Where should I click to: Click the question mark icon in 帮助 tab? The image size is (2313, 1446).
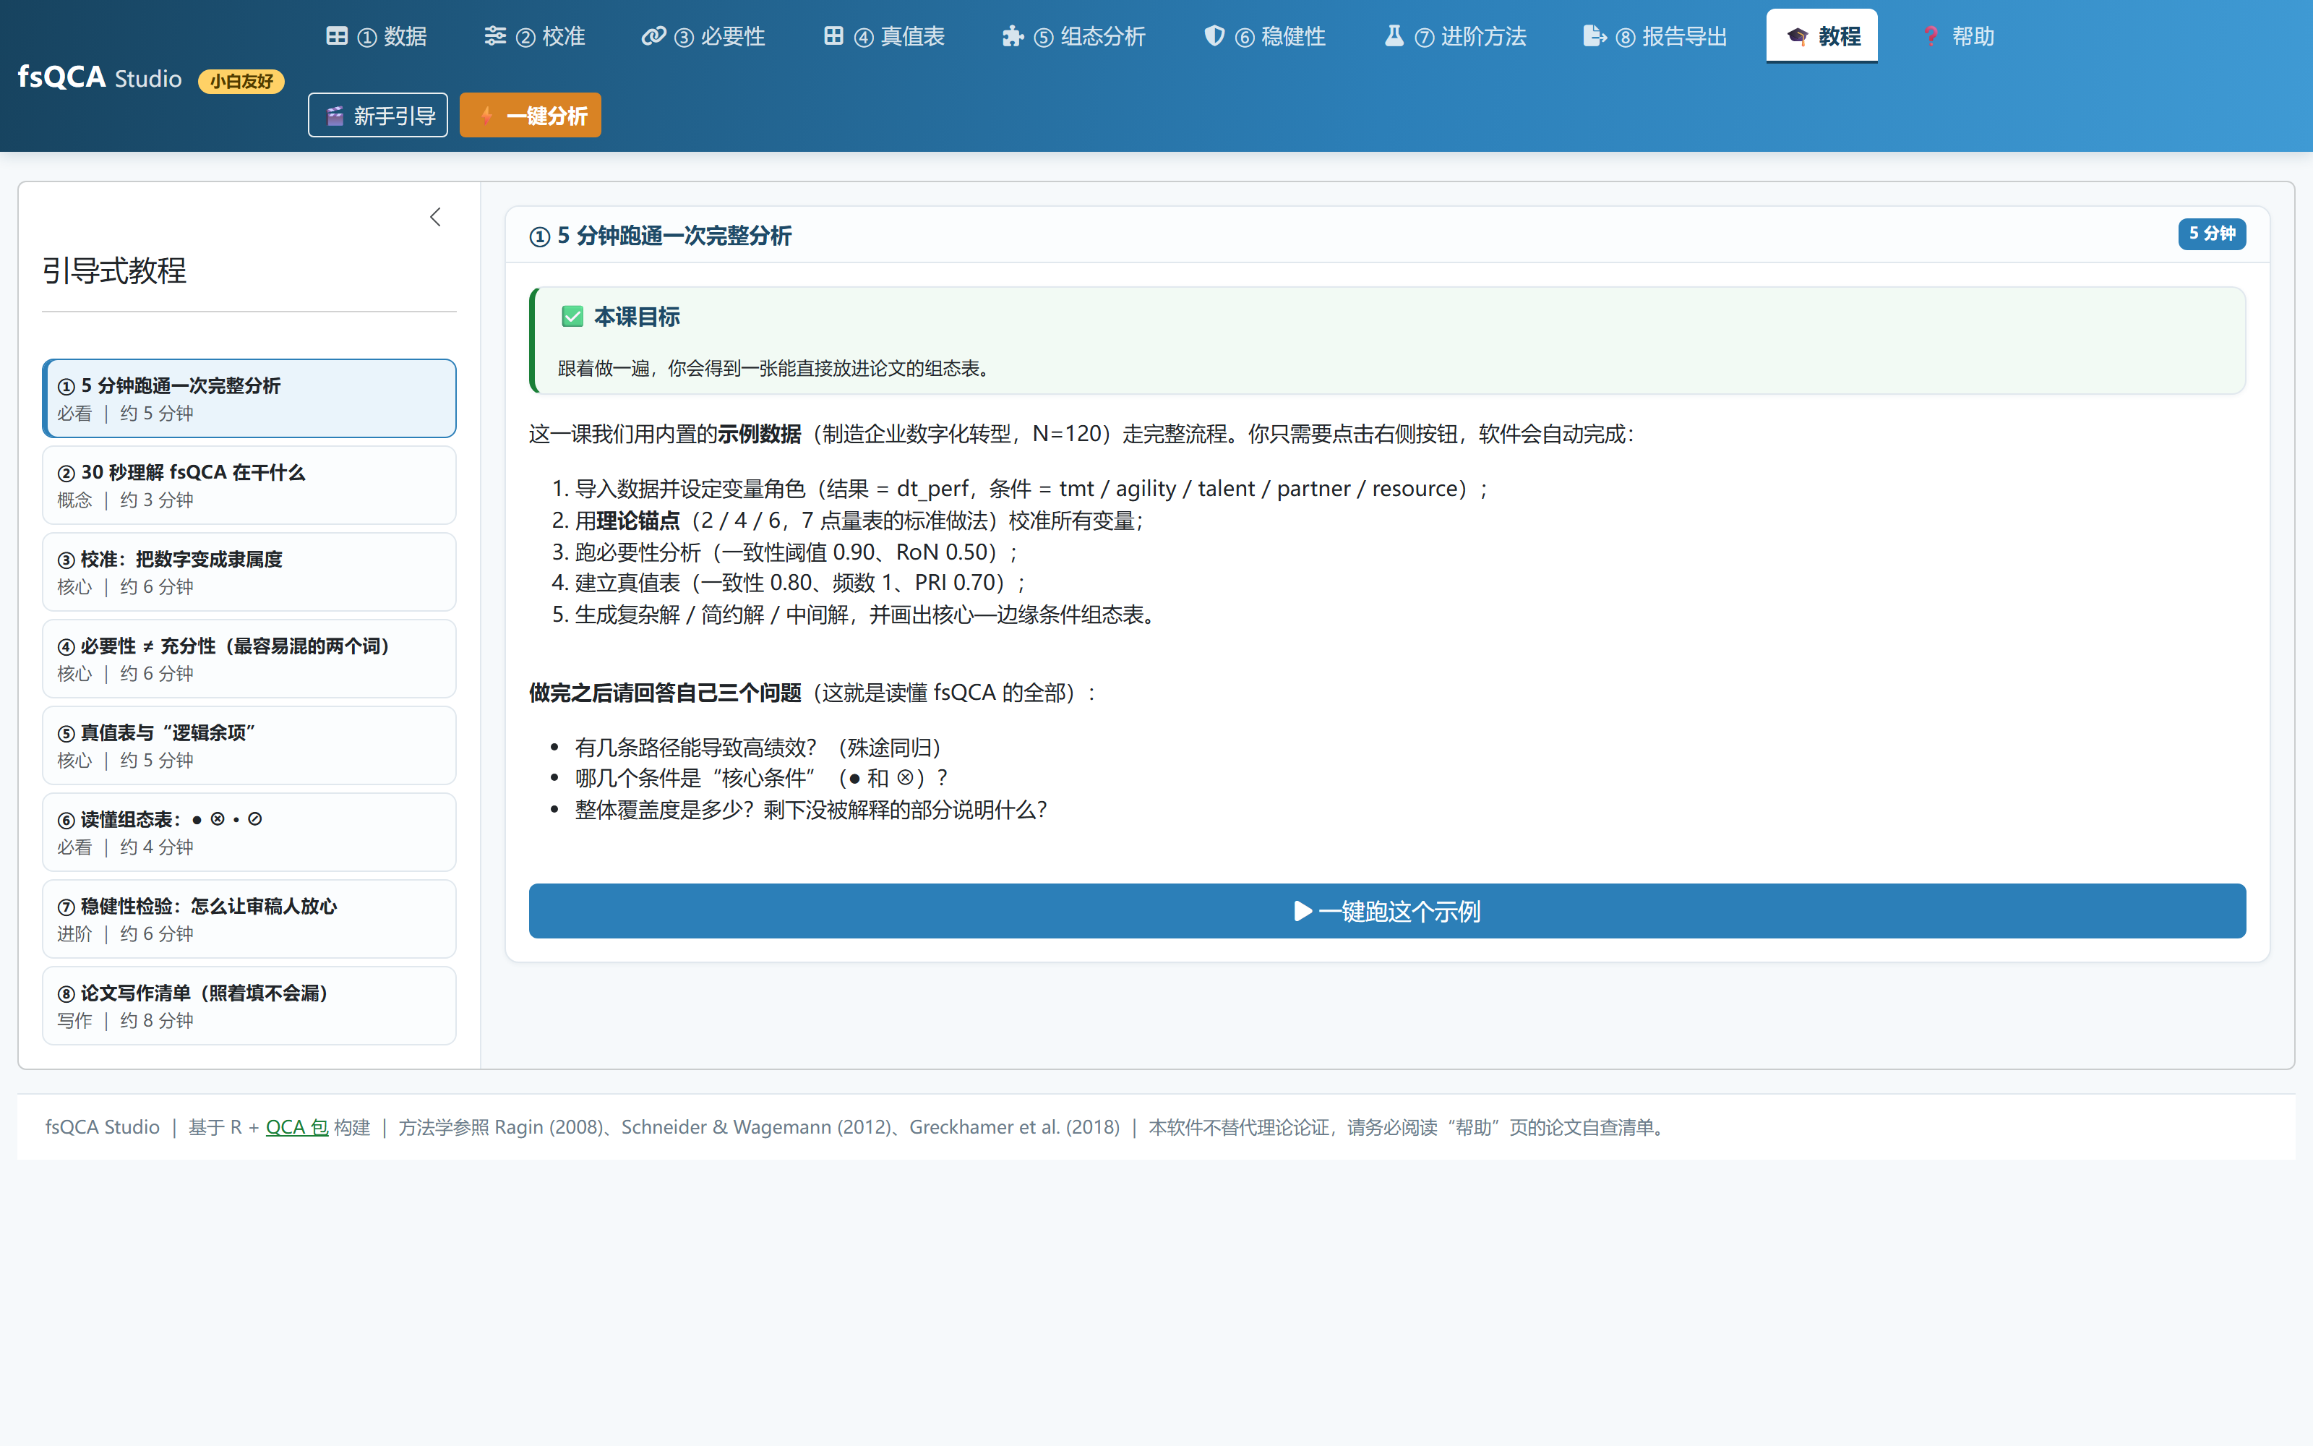pyautogui.click(x=1931, y=36)
